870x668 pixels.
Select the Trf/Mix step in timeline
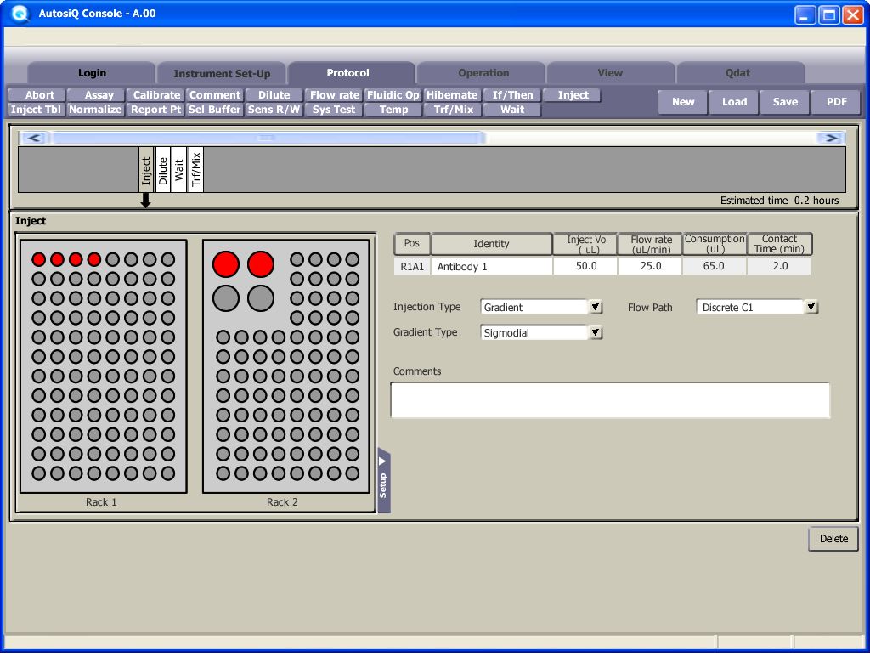click(196, 170)
